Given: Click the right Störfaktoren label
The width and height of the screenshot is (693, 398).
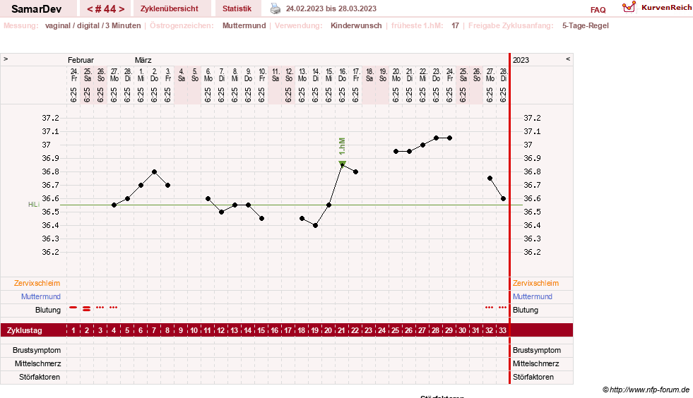Looking at the screenshot, I should (533, 378).
